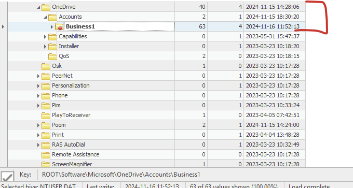The width and height of the screenshot is (353, 188).
Task: Click the Osk folder icon
Action: tap(46, 66)
